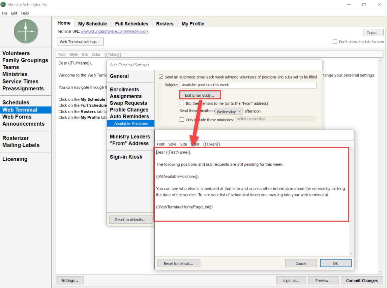The height and width of the screenshot is (288, 387).
Task: Select Ministries in sidebar
Action: tap(15, 74)
